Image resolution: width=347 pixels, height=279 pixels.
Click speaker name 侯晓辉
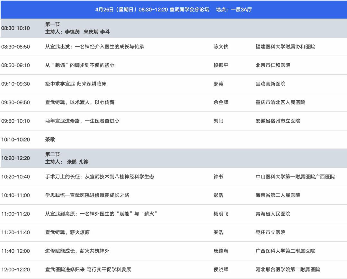point(221,270)
